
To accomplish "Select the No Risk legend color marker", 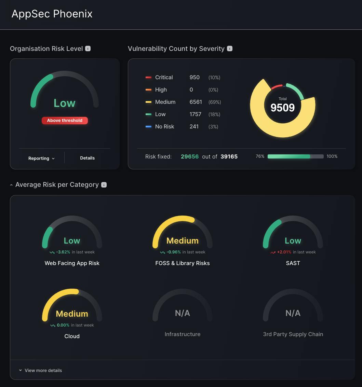I will pos(148,126).
